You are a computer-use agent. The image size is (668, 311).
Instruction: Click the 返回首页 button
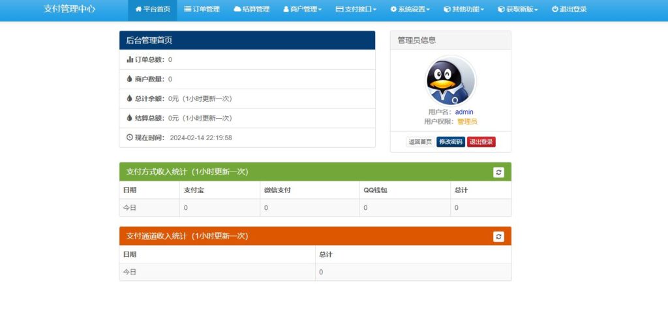420,142
